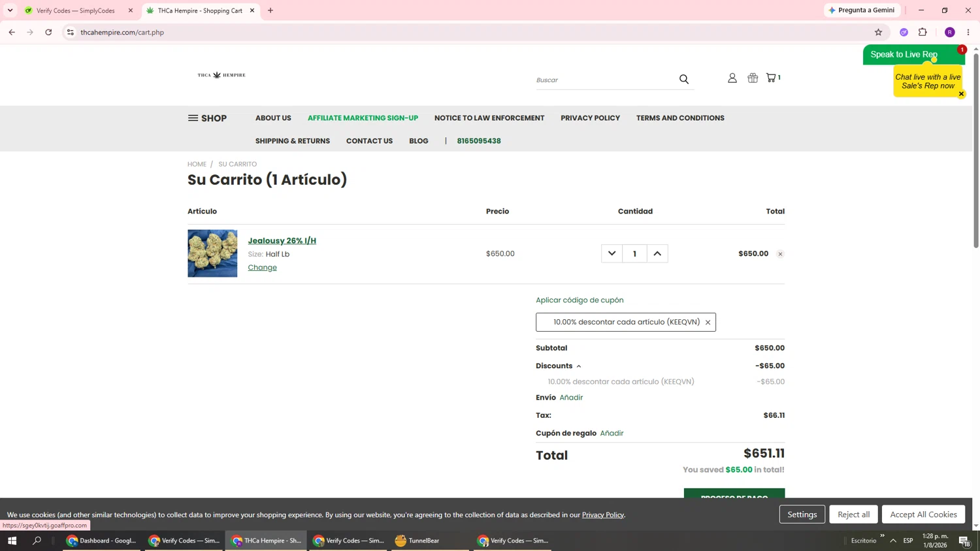Click the phone number 8165095438
980x551 pixels.
coord(479,141)
